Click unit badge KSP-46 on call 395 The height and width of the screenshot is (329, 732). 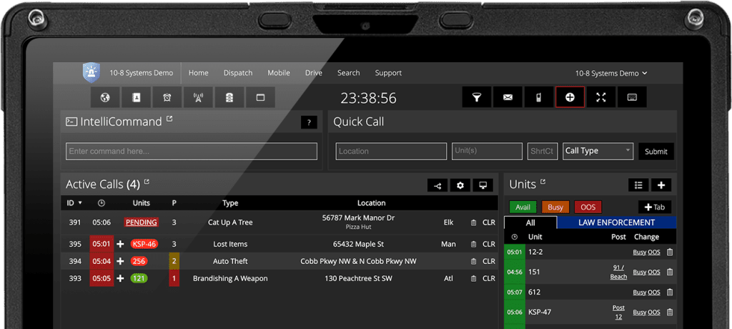144,244
